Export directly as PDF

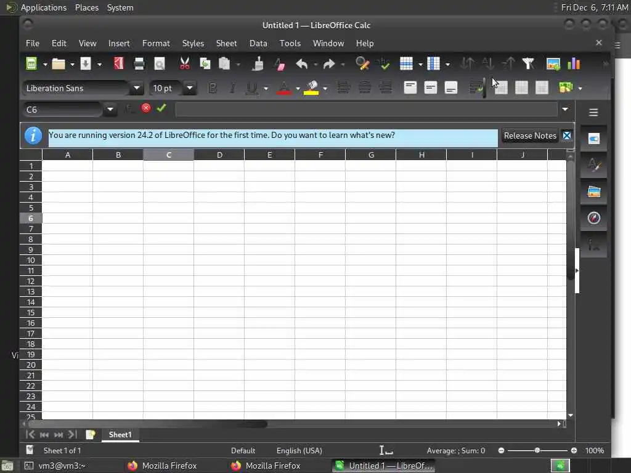[x=119, y=63]
